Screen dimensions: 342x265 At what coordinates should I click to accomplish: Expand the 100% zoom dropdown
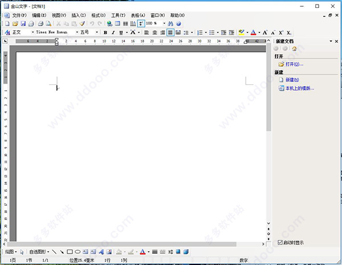[164, 23]
